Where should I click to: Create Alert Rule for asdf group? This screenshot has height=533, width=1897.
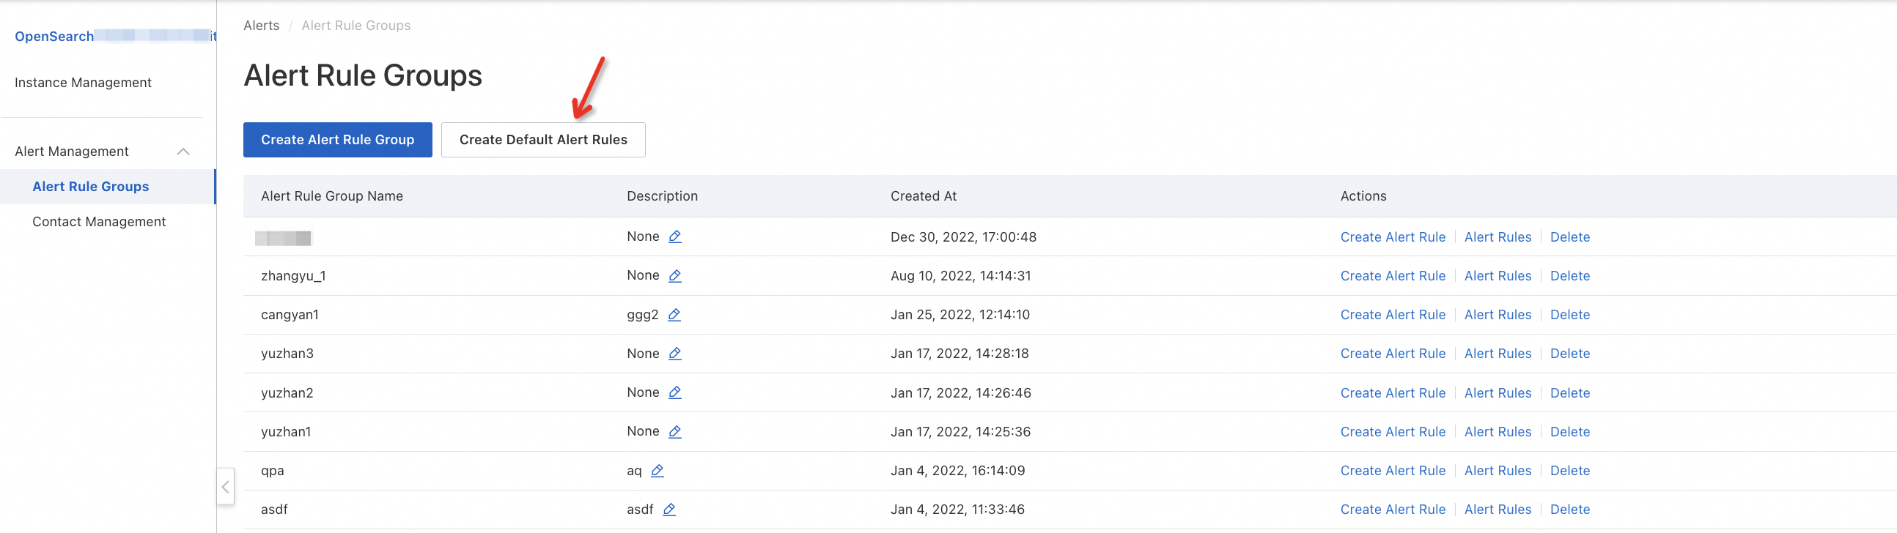point(1393,510)
